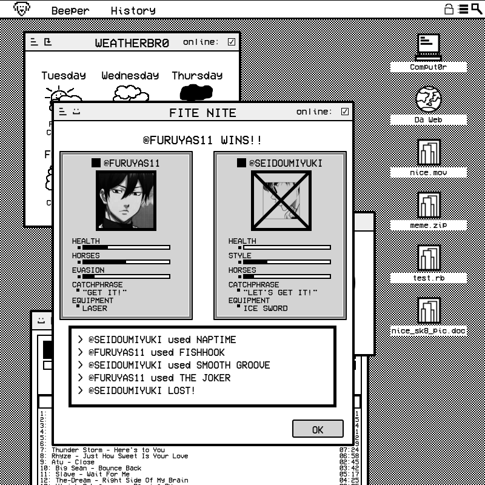Click the black square beside @FURUYAS11 name
Viewport: 485px width, 485px height.
(96, 162)
